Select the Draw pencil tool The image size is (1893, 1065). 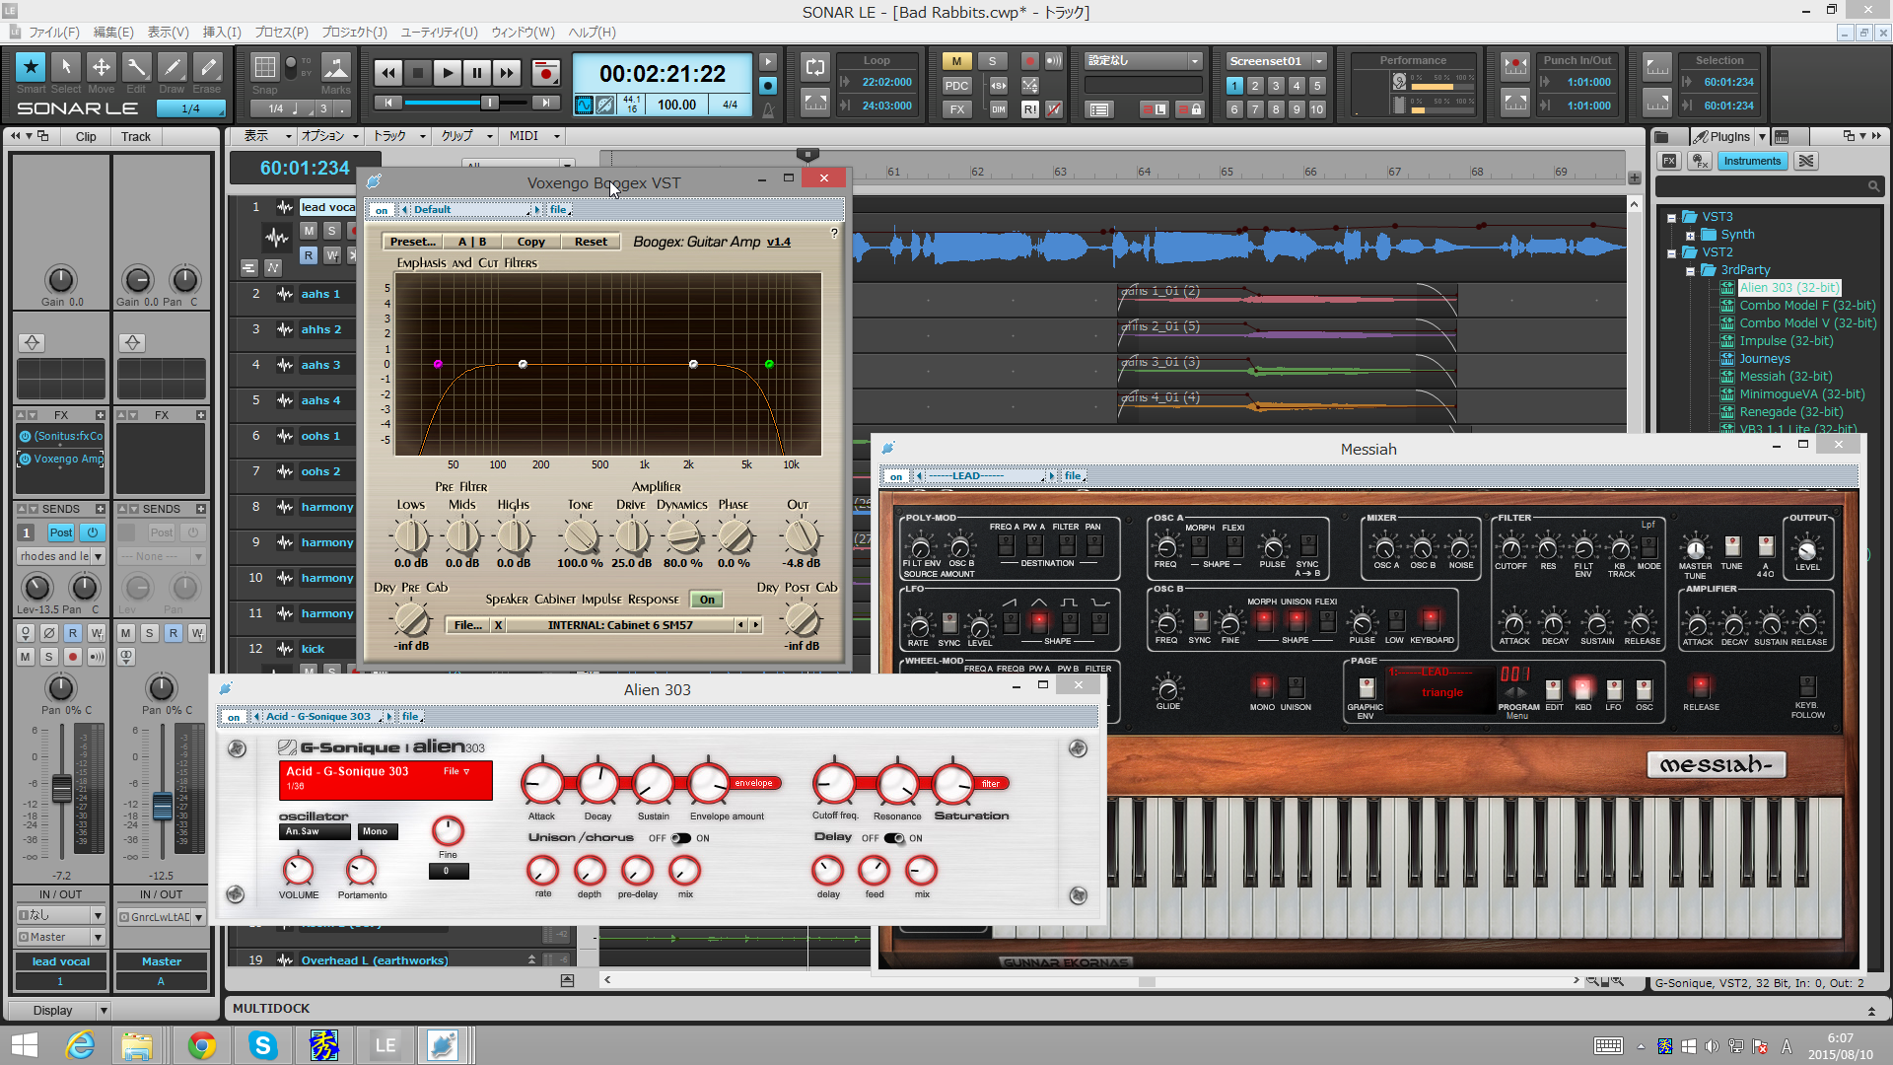(173, 67)
